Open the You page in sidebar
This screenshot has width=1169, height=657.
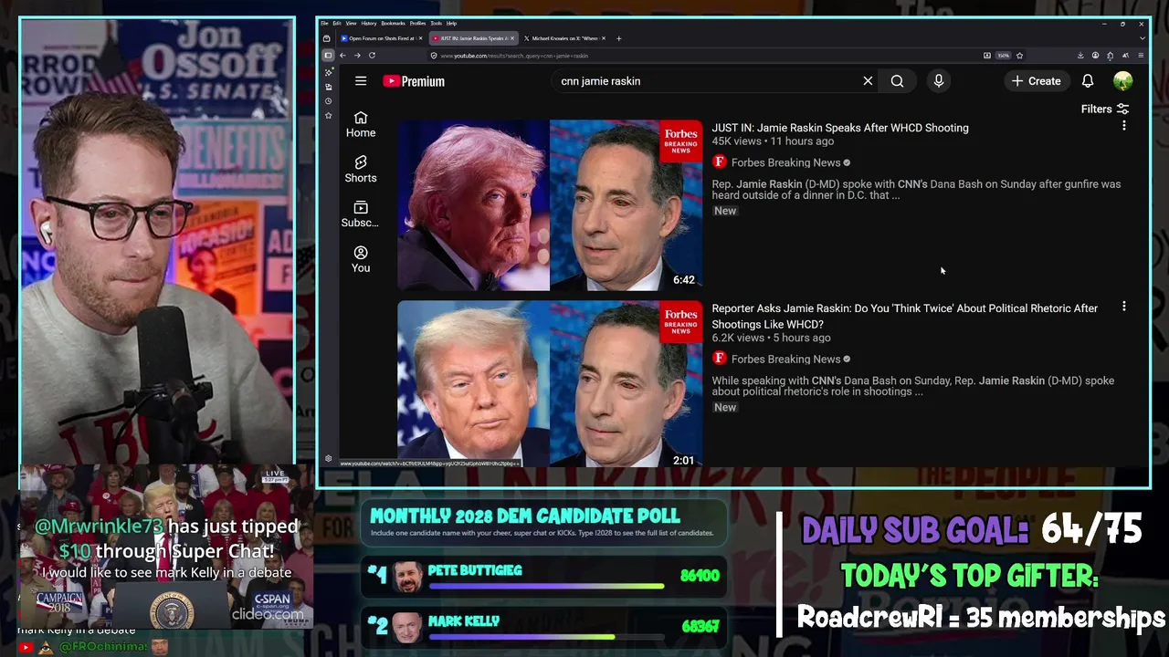point(361,259)
